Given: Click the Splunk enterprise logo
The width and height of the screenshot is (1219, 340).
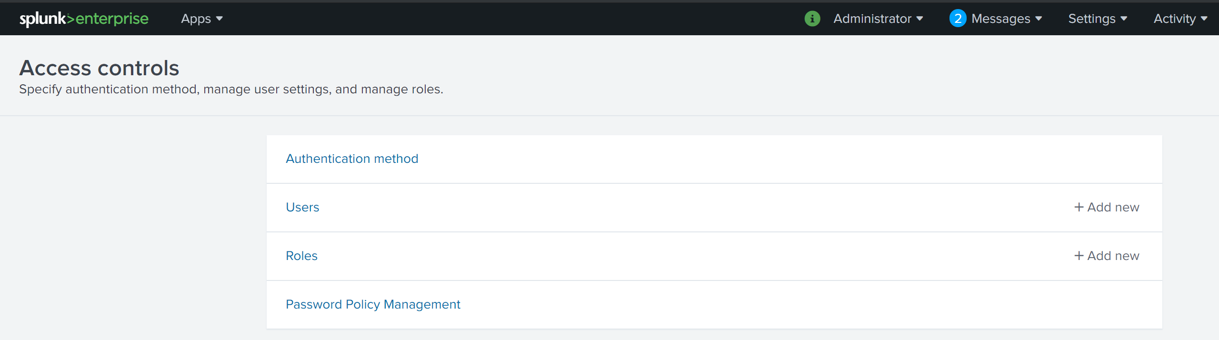Looking at the screenshot, I should (x=84, y=19).
